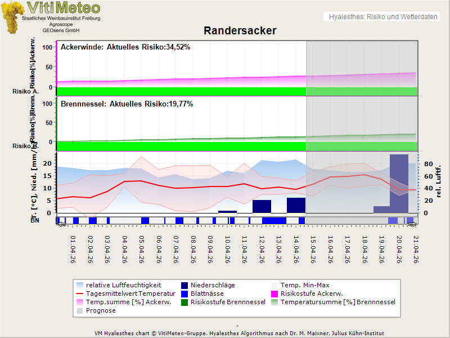Click the right scroll arrow below the chart
This screenshot has height=338, width=450.
tap(413, 225)
